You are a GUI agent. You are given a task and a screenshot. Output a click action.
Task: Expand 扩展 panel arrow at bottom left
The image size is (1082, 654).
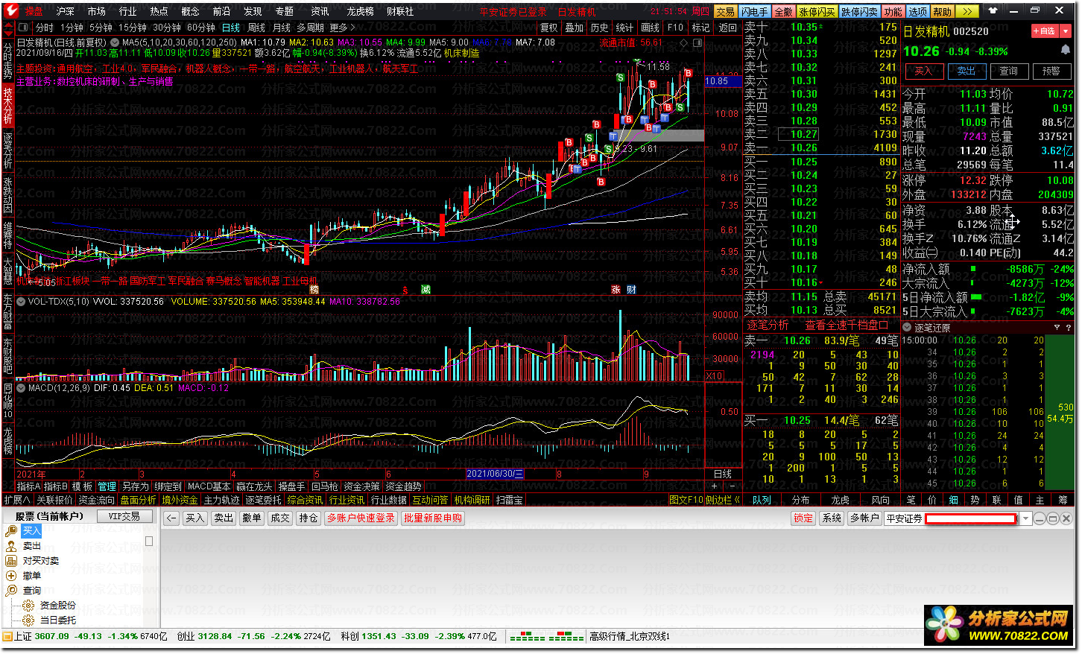[x=17, y=500]
